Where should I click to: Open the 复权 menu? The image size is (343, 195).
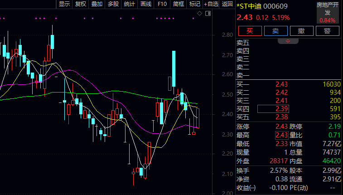[81, 4]
